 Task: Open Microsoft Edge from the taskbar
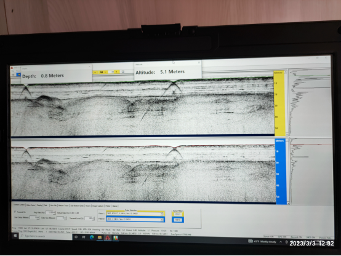pos(92,238)
